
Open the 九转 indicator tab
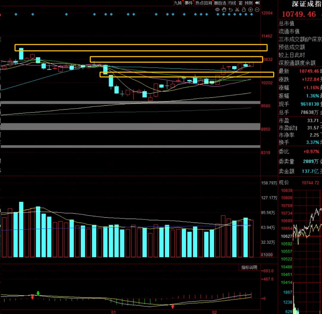[x=178, y=3]
